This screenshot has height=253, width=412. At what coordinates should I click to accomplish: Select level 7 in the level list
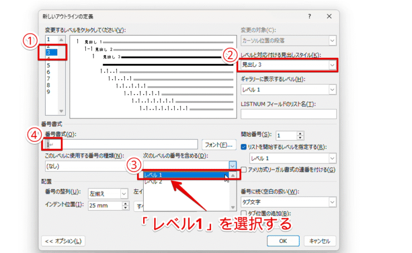pyautogui.click(x=48, y=78)
